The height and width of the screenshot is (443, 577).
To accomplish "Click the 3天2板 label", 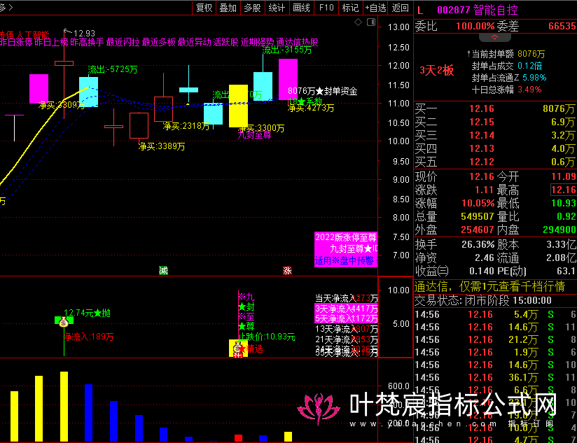I will point(437,70).
